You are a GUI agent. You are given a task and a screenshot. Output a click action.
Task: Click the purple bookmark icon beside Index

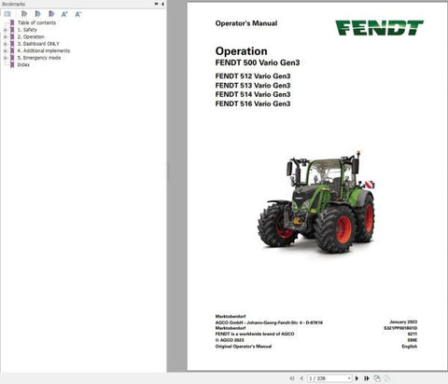[12, 64]
